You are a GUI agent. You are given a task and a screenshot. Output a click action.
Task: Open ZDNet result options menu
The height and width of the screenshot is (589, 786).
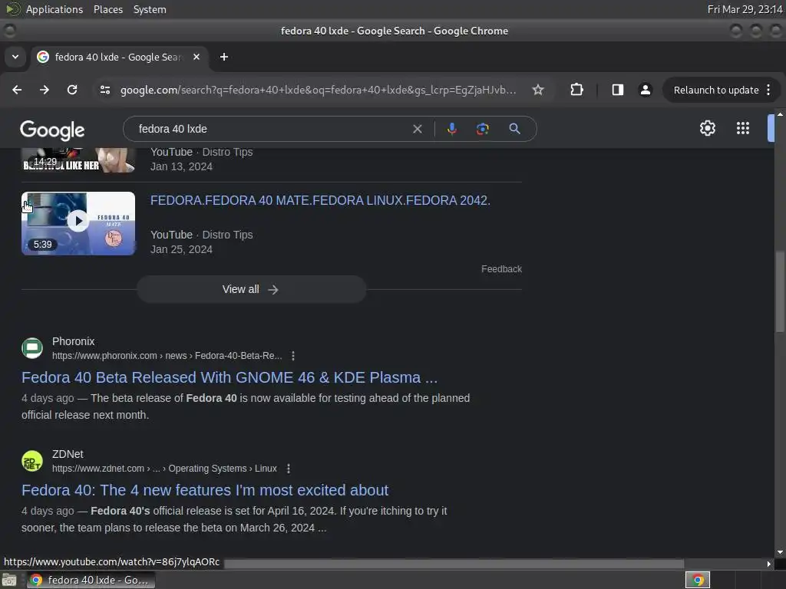coord(289,469)
